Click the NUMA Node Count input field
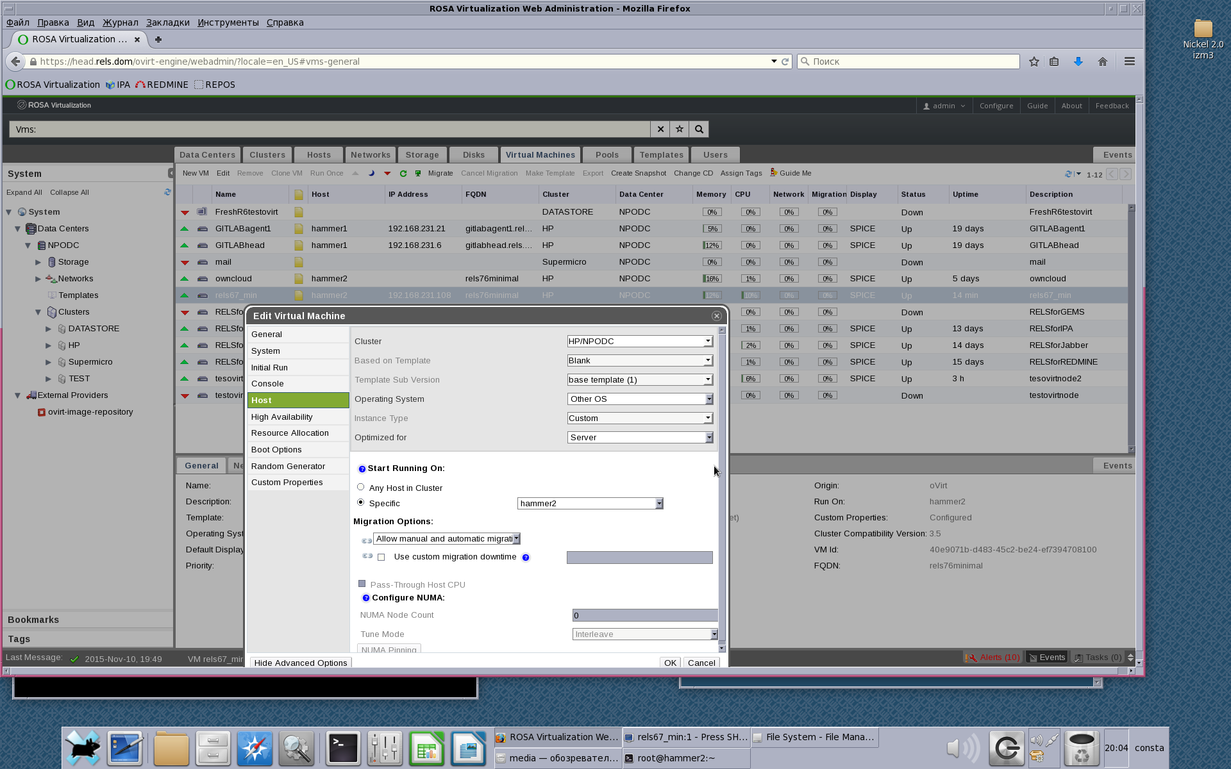 point(645,615)
